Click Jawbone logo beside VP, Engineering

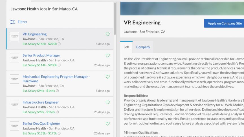coord(14,36)
